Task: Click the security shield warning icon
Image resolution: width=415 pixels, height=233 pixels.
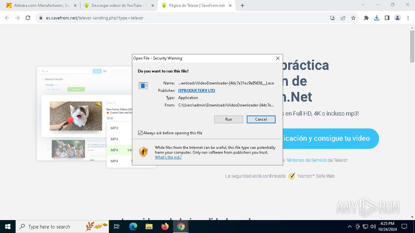Action: 143,152
